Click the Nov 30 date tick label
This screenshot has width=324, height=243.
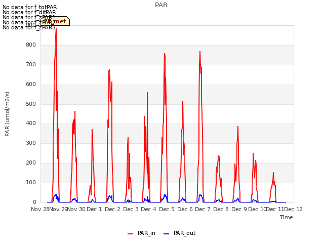76,209
